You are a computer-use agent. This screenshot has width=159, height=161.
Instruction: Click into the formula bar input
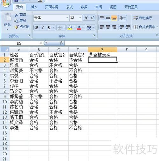112,43
